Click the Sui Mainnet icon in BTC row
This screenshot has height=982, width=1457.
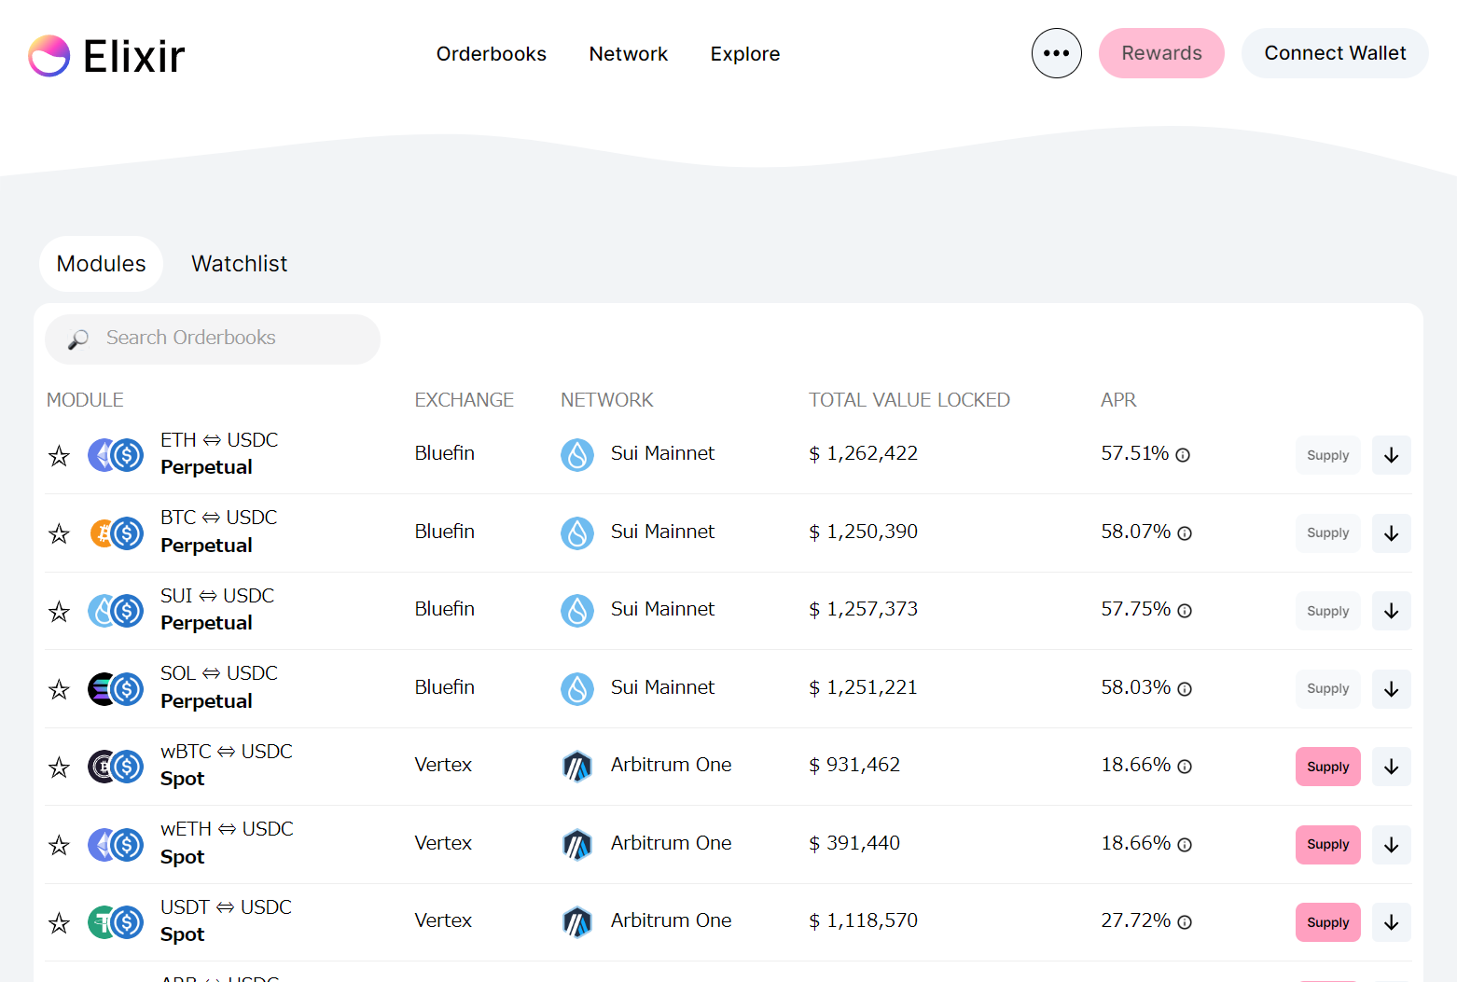pos(577,532)
